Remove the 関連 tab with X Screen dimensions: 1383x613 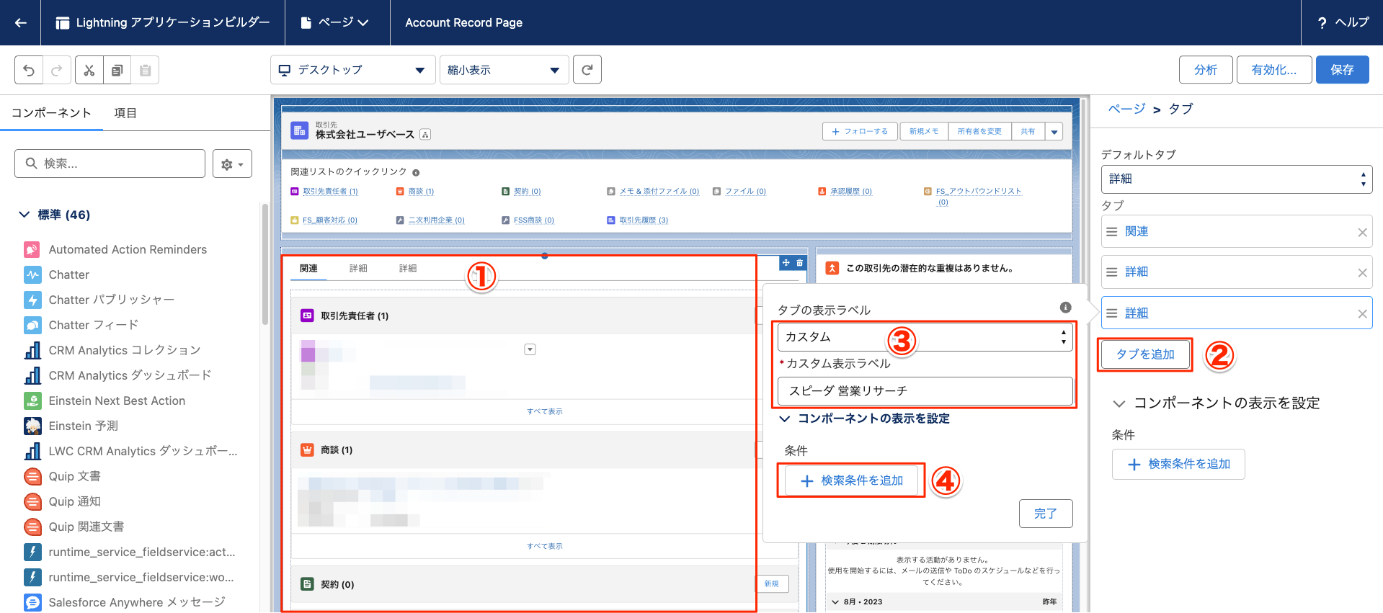[1361, 232]
